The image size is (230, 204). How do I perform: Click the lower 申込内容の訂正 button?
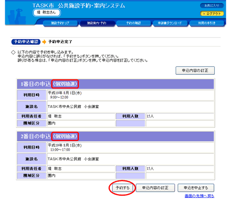[155, 188]
